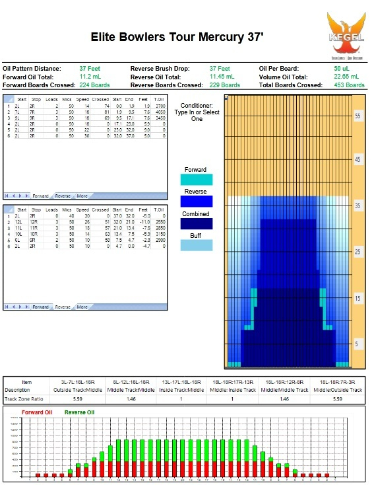Viewport: 372px width, 485px height.
Task: Click the Forward Oil chart legend label
Action: tap(37, 412)
